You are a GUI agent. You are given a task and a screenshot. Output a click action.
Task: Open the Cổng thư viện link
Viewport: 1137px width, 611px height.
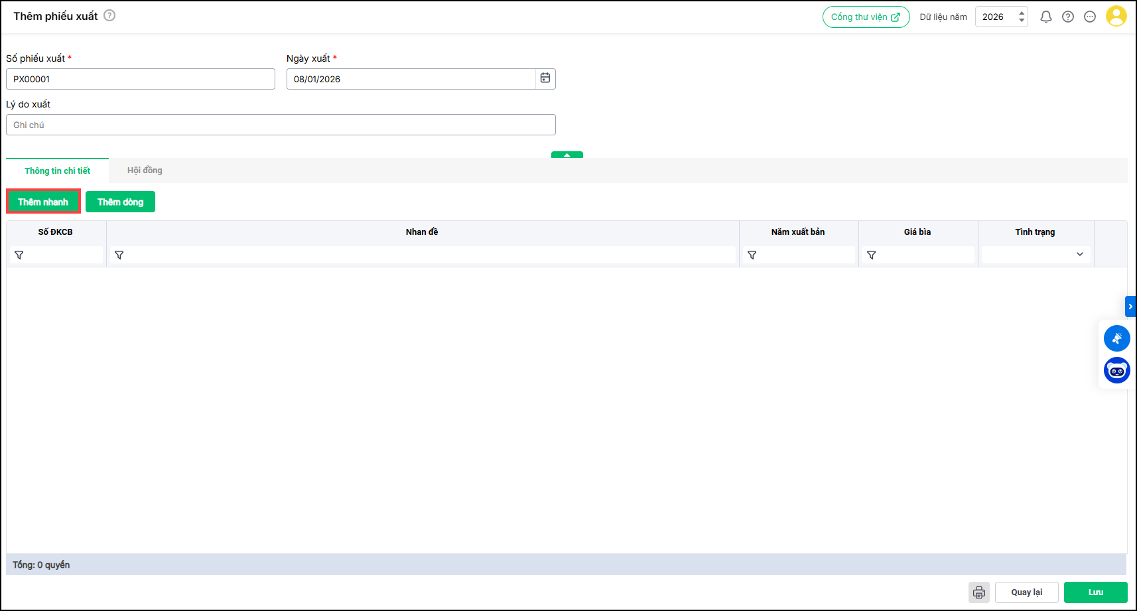coord(865,17)
